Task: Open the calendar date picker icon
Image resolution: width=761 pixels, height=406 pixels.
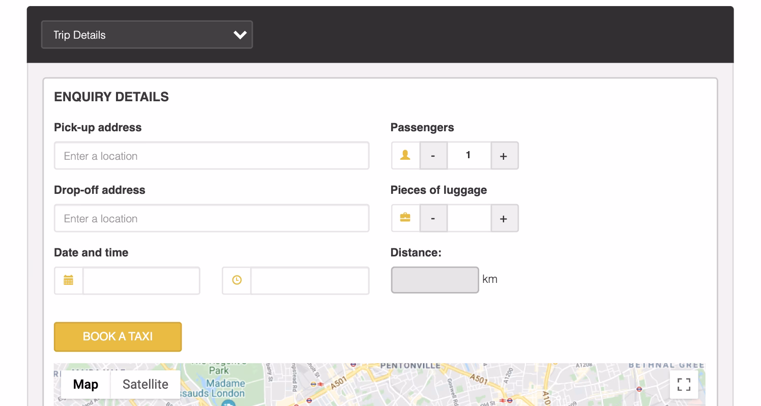Action: [x=69, y=280]
